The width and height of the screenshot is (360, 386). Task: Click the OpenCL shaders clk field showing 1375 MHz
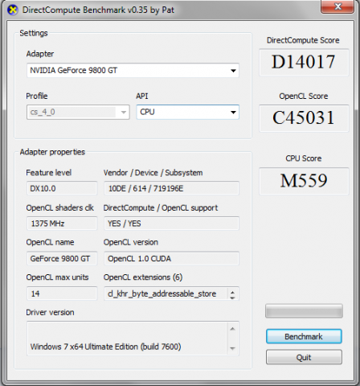pyautogui.click(x=62, y=224)
